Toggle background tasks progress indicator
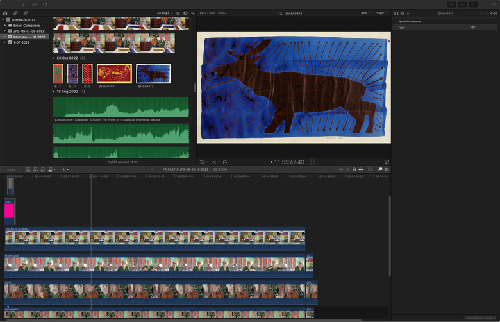Image resolution: width=500 pixels, height=322 pixels. (x=45, y=4)
